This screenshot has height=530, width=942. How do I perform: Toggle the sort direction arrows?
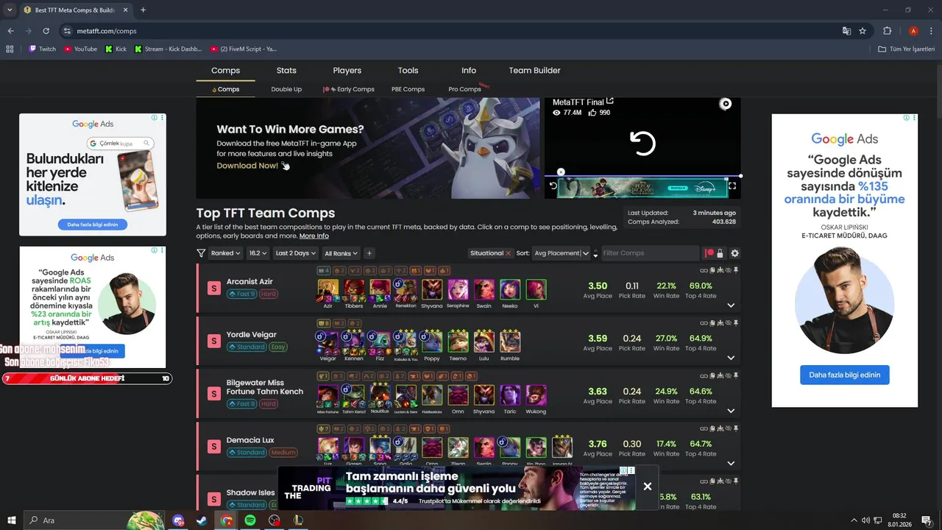click(595, 253)
